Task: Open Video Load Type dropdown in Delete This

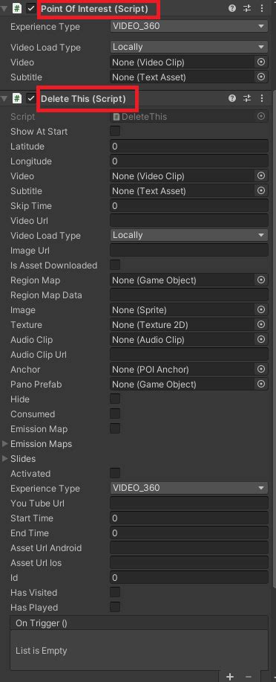Action: [x=188, y=235]
